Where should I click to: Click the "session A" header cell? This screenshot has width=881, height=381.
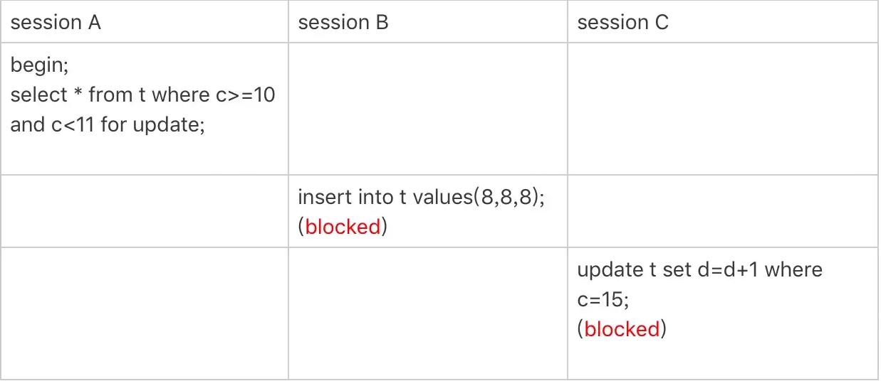click(x=56, y=23)
